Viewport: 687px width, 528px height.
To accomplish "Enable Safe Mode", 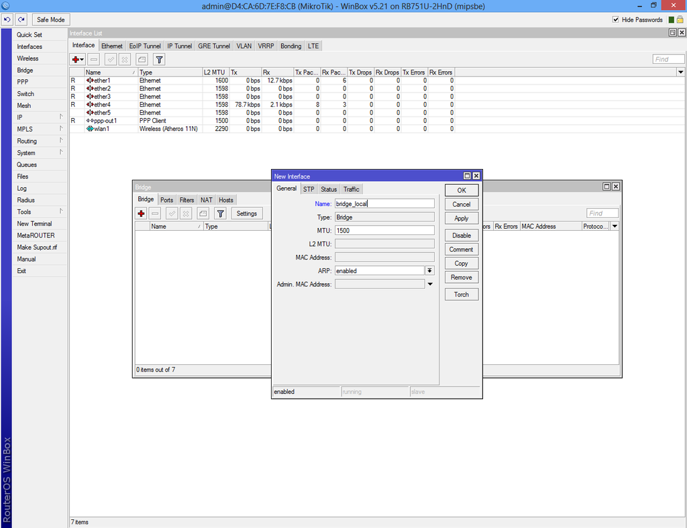I will tap(50, 19).
